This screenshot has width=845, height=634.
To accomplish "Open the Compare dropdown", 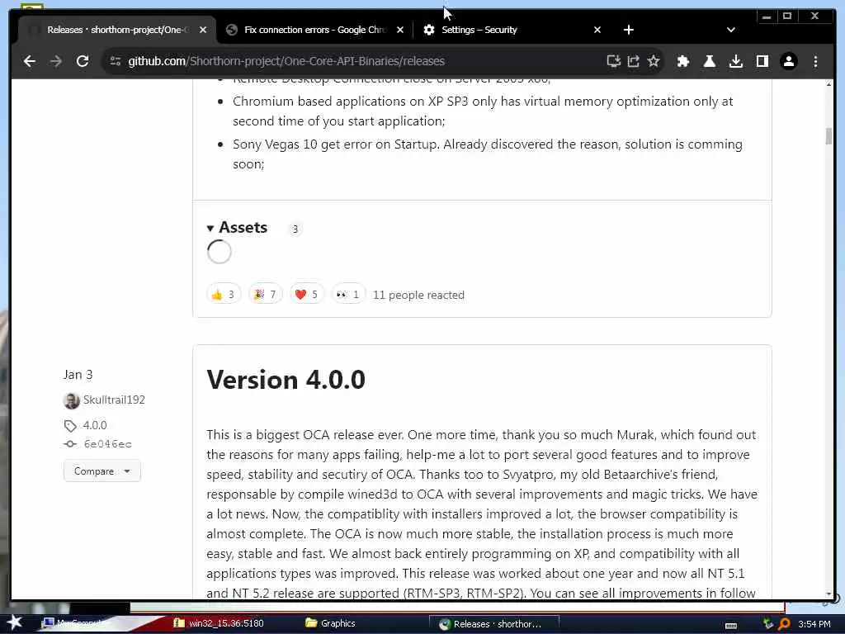I will pos(102,471).
